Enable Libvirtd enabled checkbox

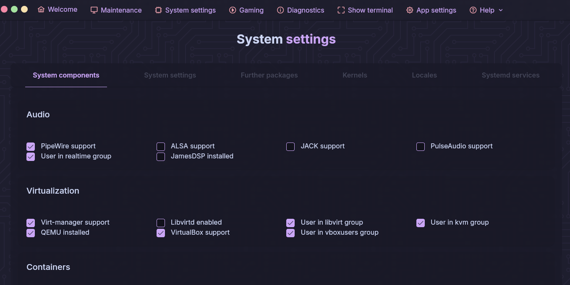click(x=161, y=223)
